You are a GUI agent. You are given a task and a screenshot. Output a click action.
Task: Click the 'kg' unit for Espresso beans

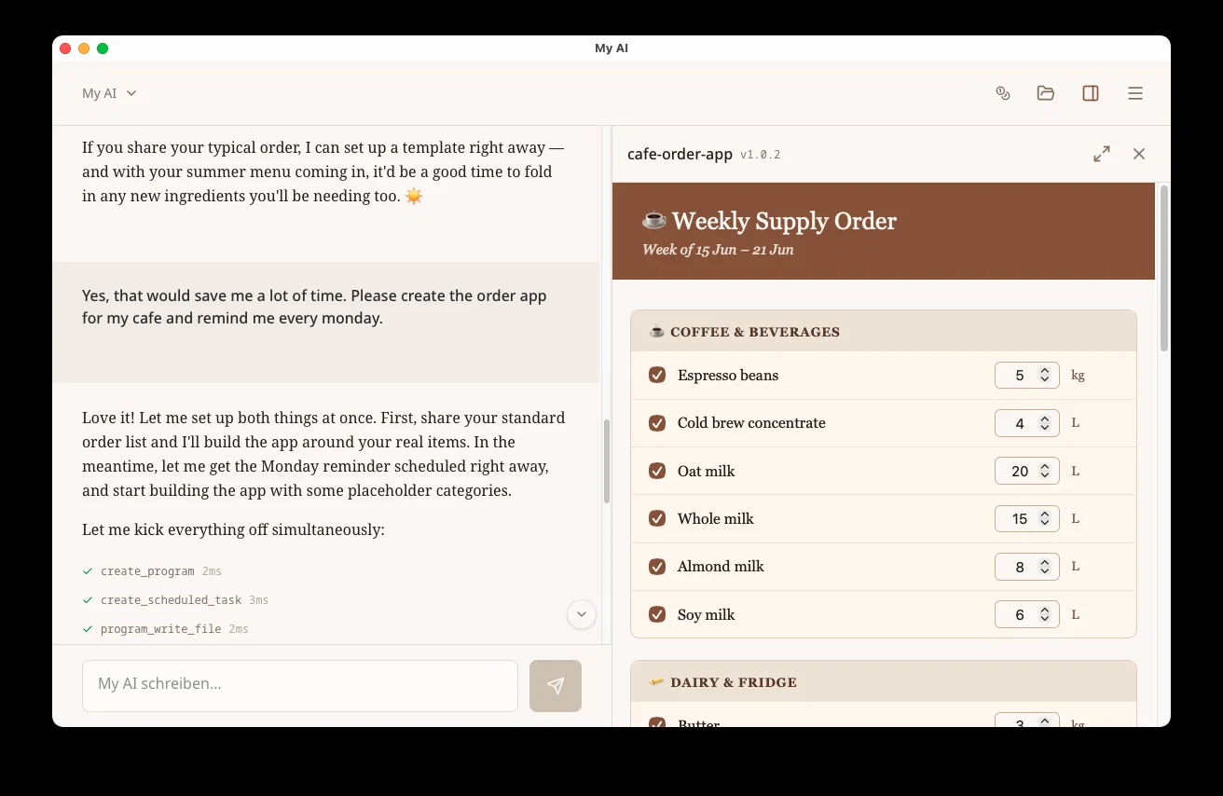click(x=1078, y=375)
